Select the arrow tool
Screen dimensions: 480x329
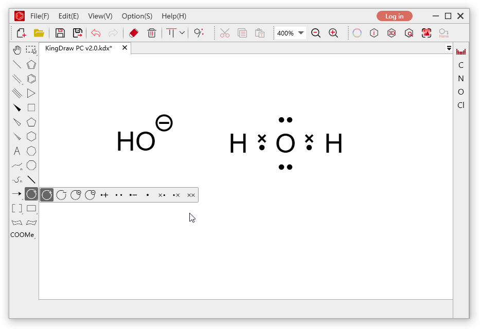[16, 194]
